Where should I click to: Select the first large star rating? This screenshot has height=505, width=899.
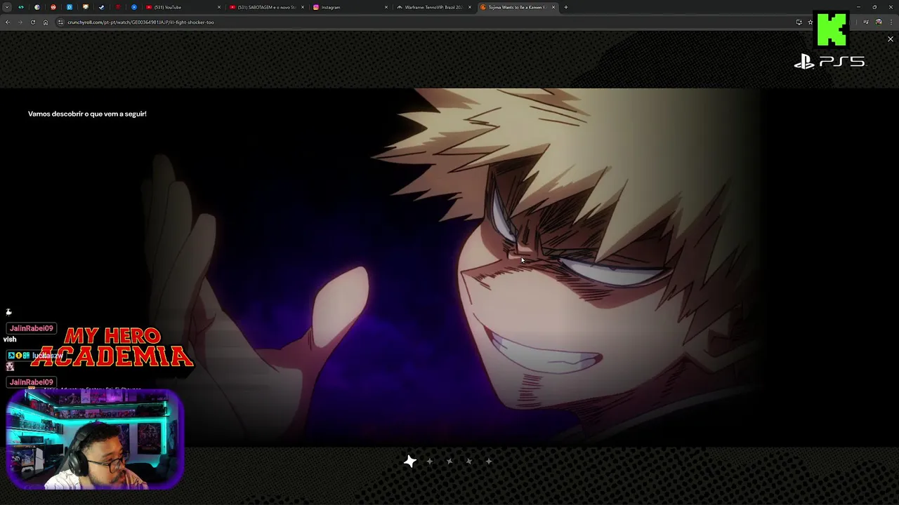click(x=410, y=461)
